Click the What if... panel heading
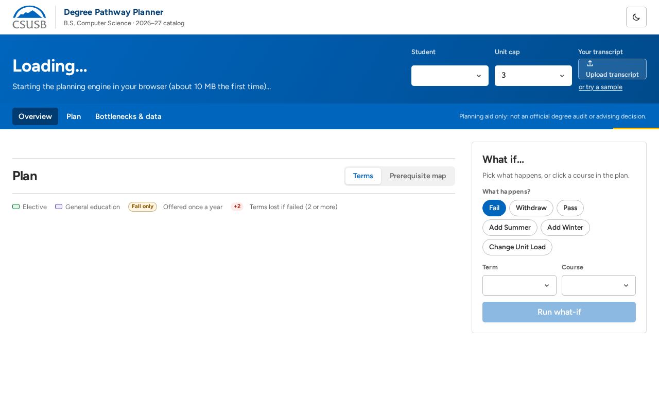Screen dimensions: 659x412 coord(503,160)
